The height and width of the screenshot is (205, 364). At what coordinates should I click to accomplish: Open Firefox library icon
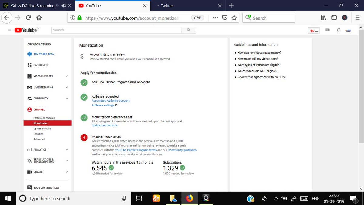(x=323, y=18)
